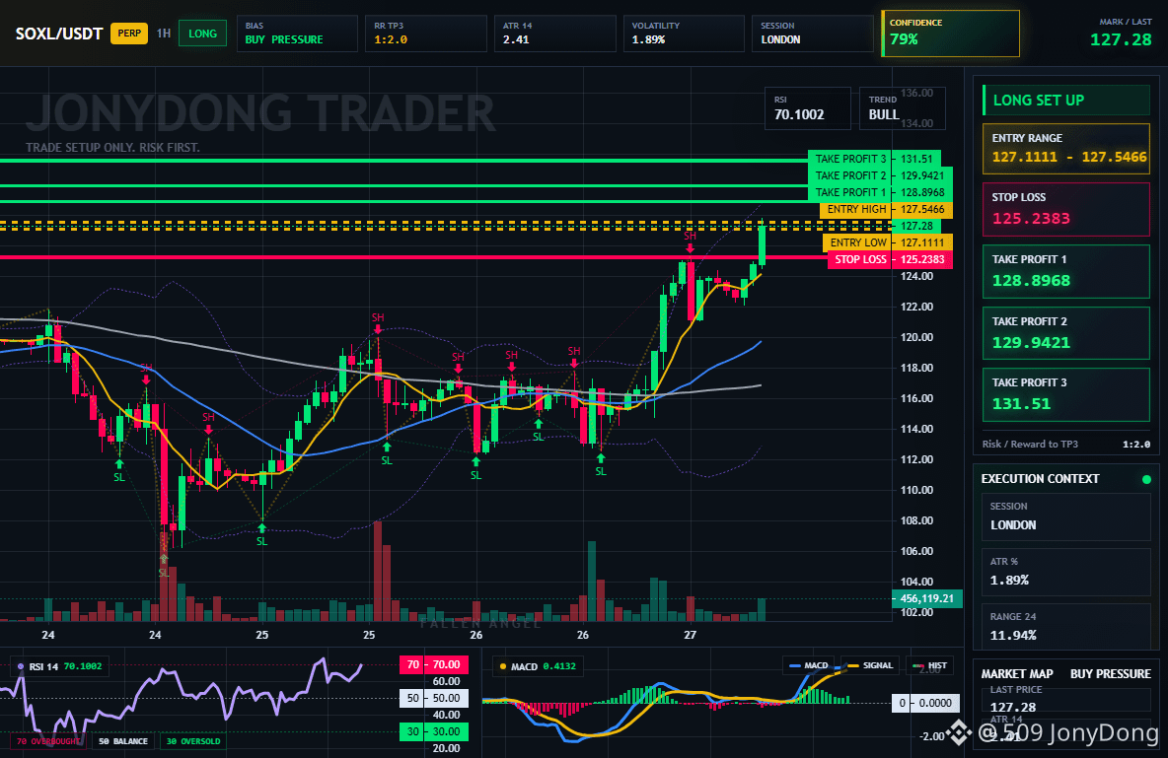The image size is (1168, 758).
Task: Click the ATR % 1.89% card
Action: 1066,572
